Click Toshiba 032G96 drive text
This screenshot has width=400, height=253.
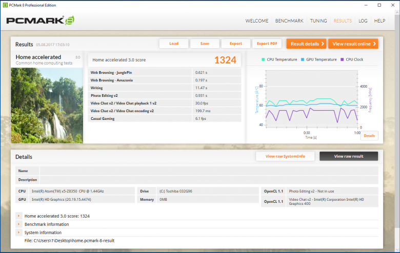click(x=176, y=191)
